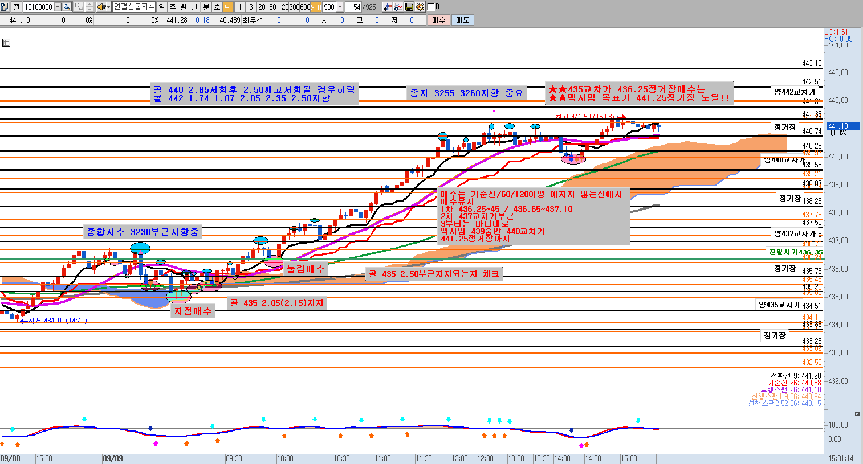Click the red-blue arrows sync icon
Screen dimensions: 863x464
pyautogui.click(x=388, y=7)
